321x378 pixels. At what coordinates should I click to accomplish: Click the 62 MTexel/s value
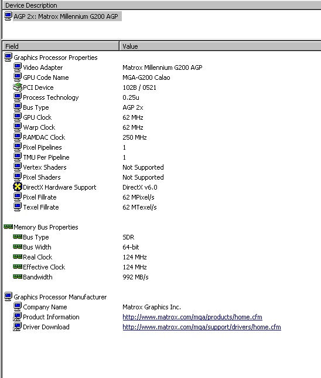tap(139, 207)
